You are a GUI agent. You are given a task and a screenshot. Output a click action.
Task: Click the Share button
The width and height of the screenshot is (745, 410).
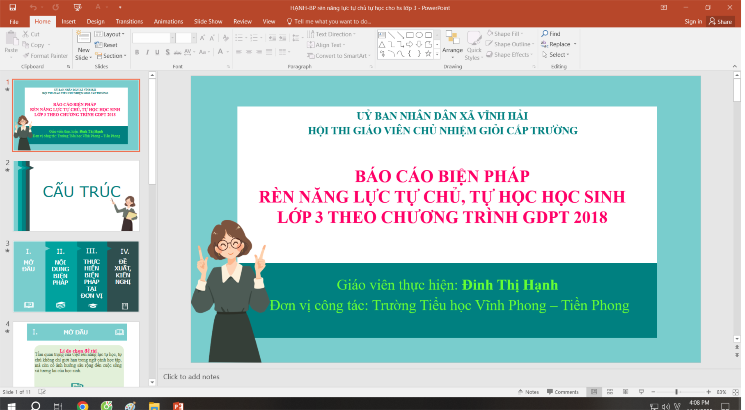(x=720, y=21)
